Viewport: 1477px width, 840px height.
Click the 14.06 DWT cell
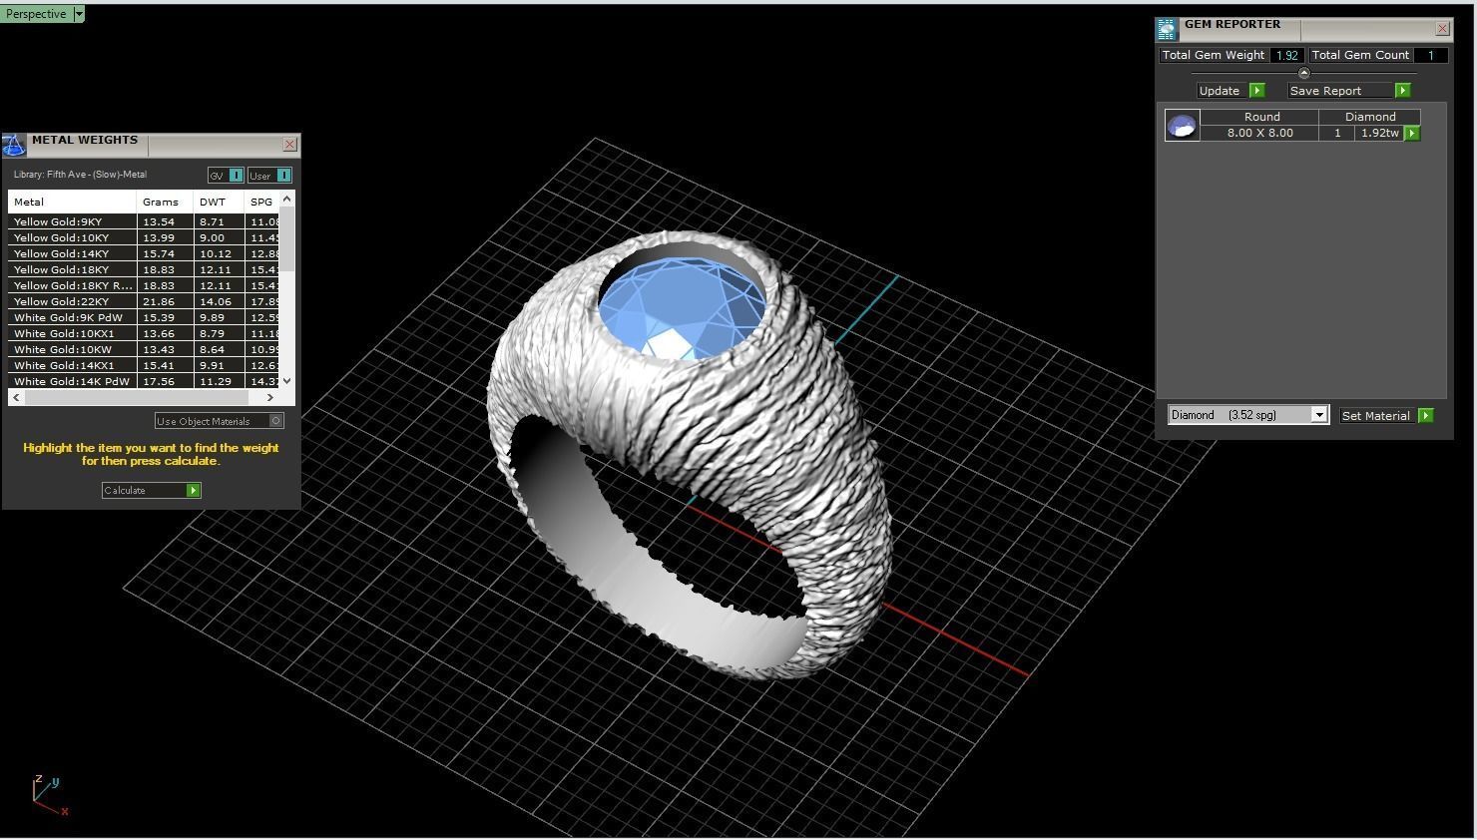tap(219, 301)
